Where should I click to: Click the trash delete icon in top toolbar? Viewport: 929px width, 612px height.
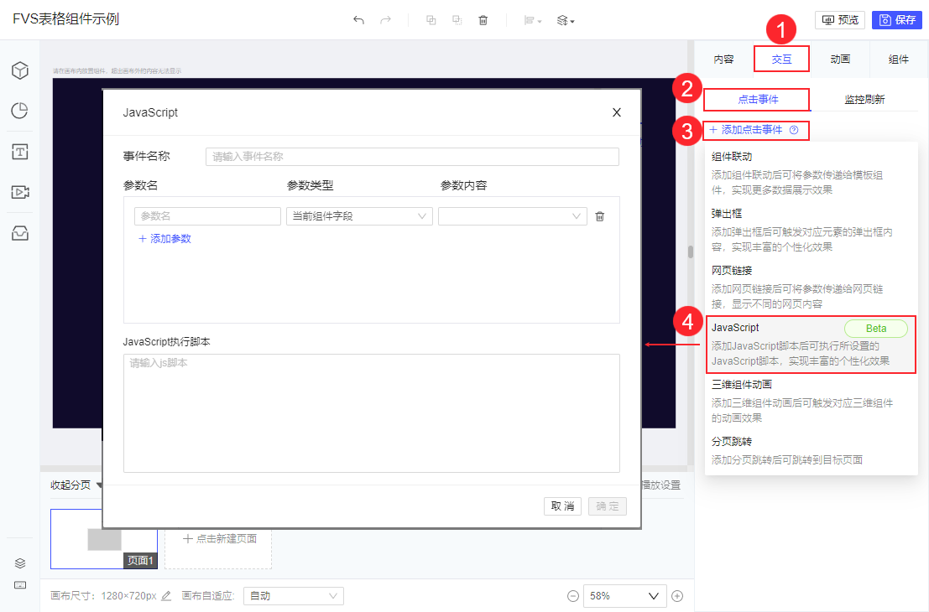click(483, 20)
